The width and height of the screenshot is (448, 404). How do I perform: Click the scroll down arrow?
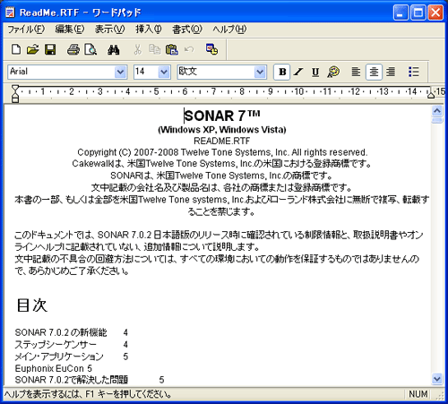coord(437,379)
